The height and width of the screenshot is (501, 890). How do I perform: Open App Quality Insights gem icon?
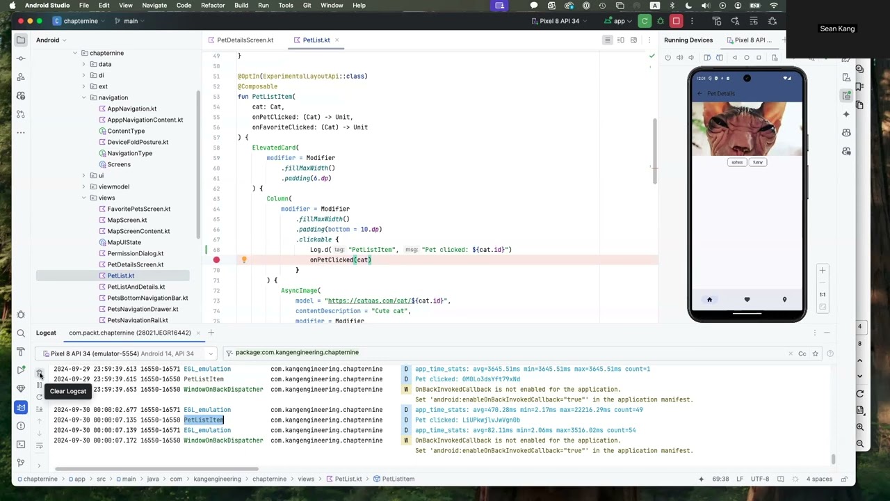pyautogui.click(x=21, y=388)
